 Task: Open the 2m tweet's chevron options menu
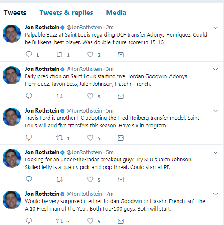[x=215, y=28]
